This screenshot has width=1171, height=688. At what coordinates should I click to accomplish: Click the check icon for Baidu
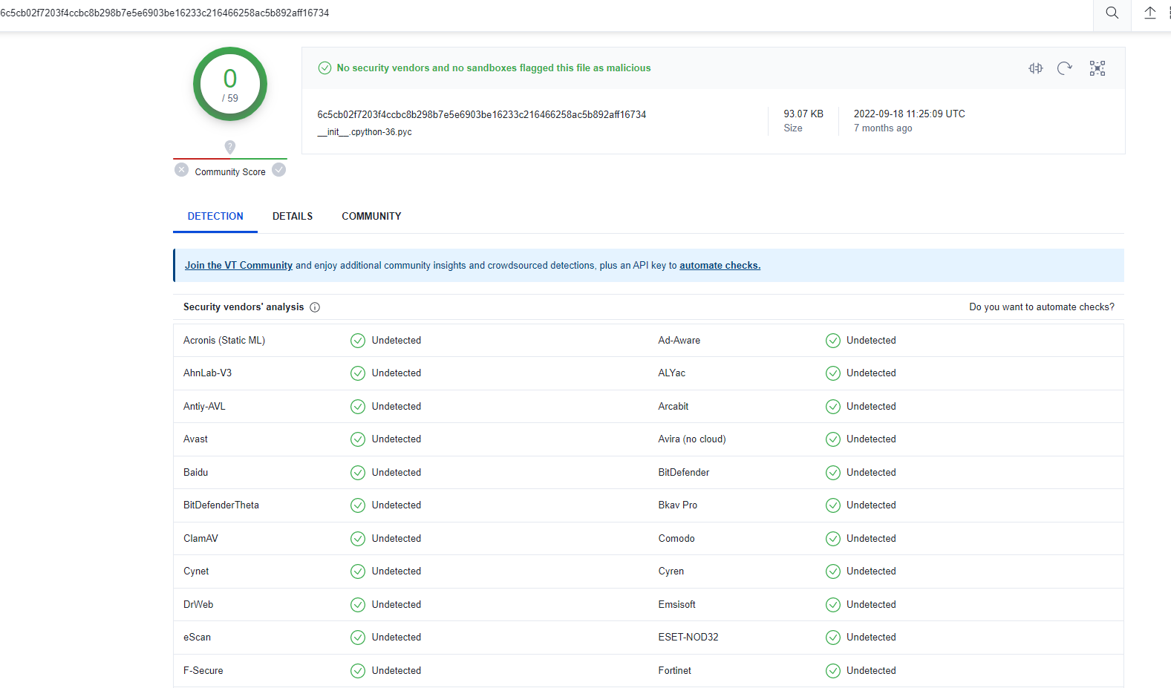point(358,473)
